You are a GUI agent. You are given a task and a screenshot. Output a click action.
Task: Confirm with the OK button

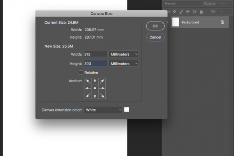(155, 26)
